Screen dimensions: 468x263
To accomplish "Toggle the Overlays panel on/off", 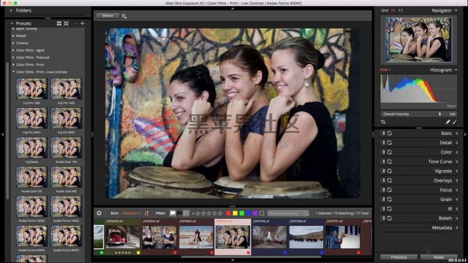I will [x=383, y=181].
